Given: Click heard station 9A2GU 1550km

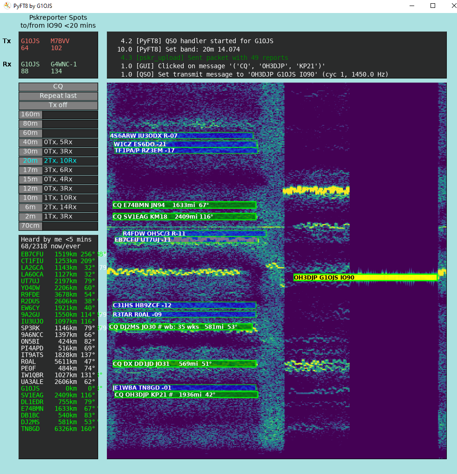Looking at the screenshot, I should tap(58, 315).
